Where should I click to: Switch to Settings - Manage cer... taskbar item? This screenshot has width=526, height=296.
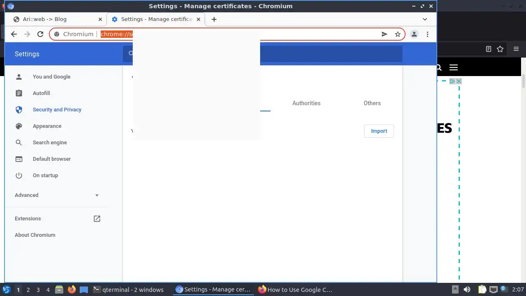[213, 290]
